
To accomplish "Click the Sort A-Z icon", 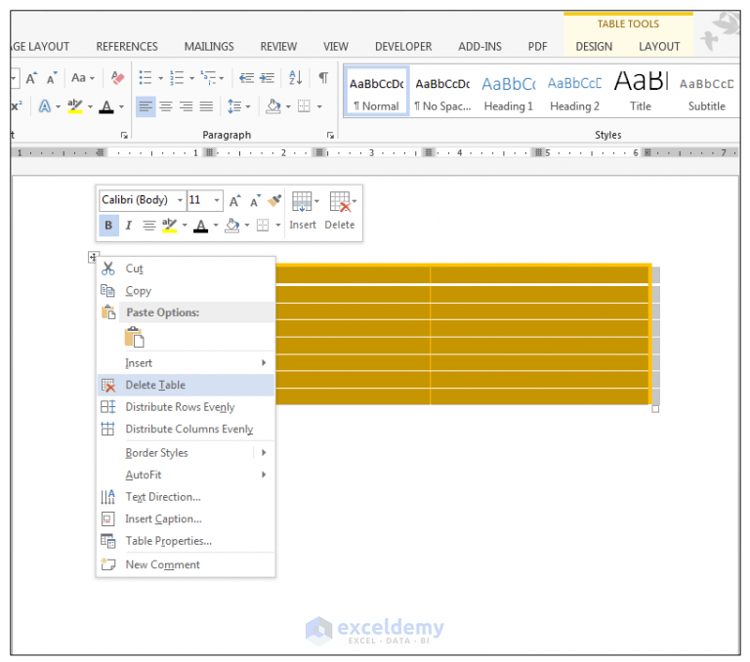I will (x=296, y=77).
